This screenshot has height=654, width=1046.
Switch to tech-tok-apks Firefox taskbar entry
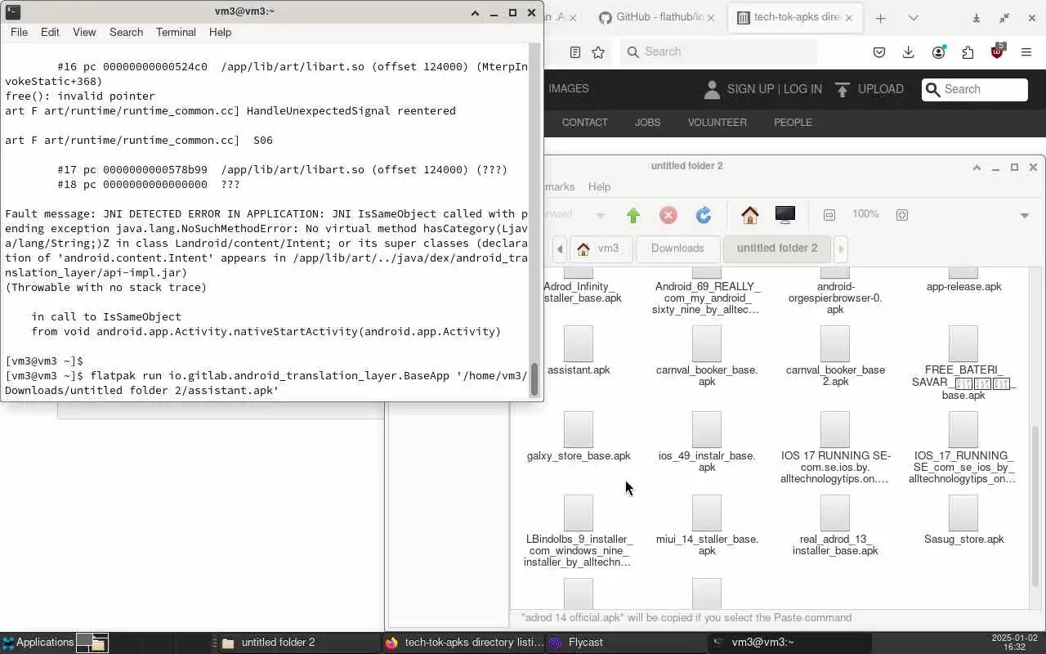pos(464,643)
